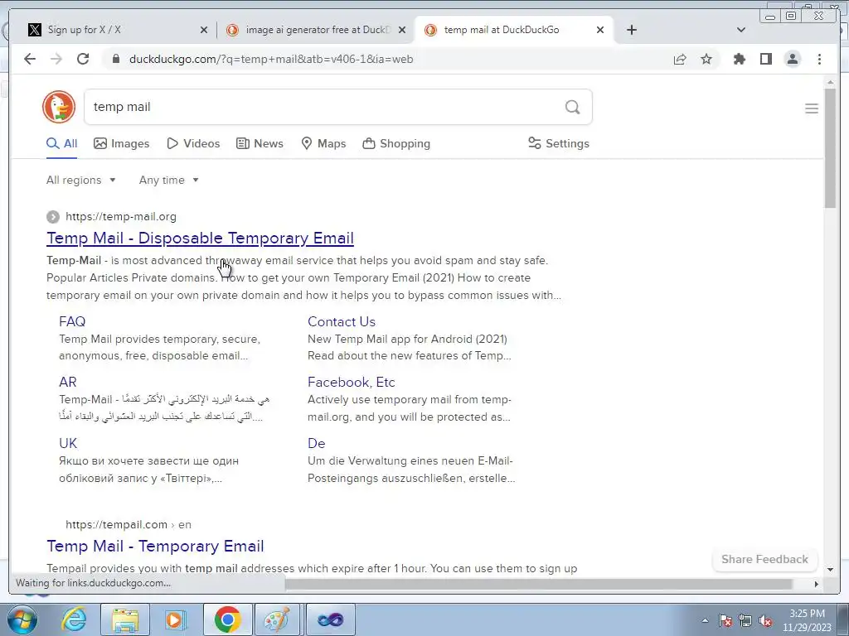This screenshot has height=636, width=849.
Task: Click the muted volume tray icon
Action: coord(765,620)
